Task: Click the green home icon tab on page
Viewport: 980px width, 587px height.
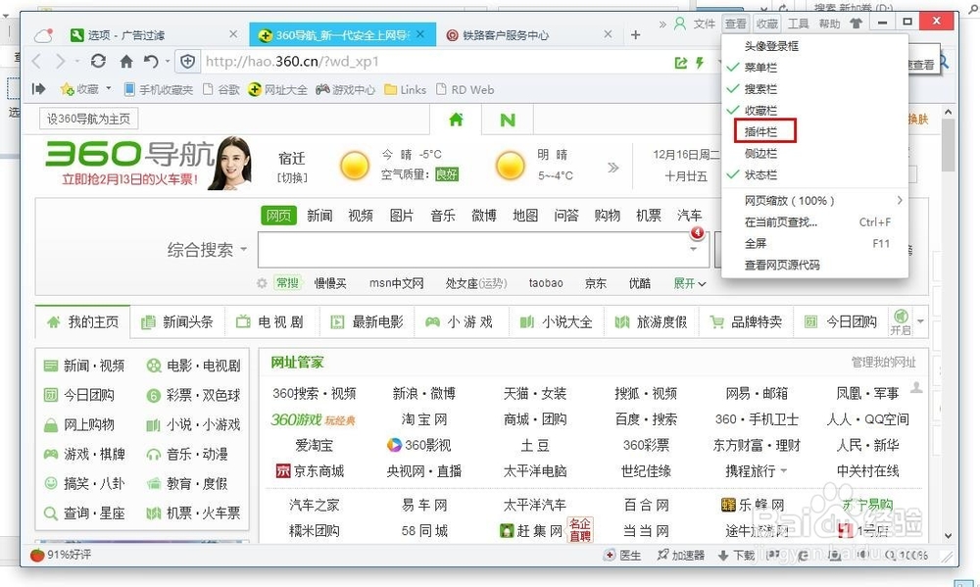Action: tap(456, 119)
